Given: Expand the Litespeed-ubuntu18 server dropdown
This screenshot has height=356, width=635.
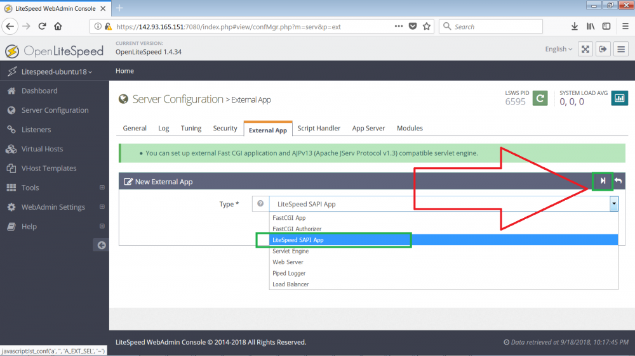Looking at the screenshot, I should 57,72.
